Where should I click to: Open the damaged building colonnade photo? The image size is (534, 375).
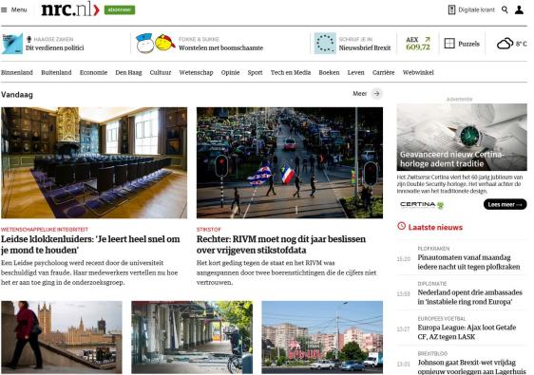192,337
